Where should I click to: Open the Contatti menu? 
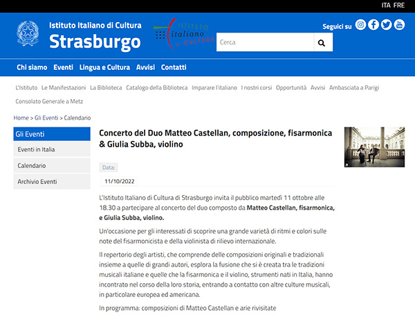pyautogui.click(x=174, y=67)
